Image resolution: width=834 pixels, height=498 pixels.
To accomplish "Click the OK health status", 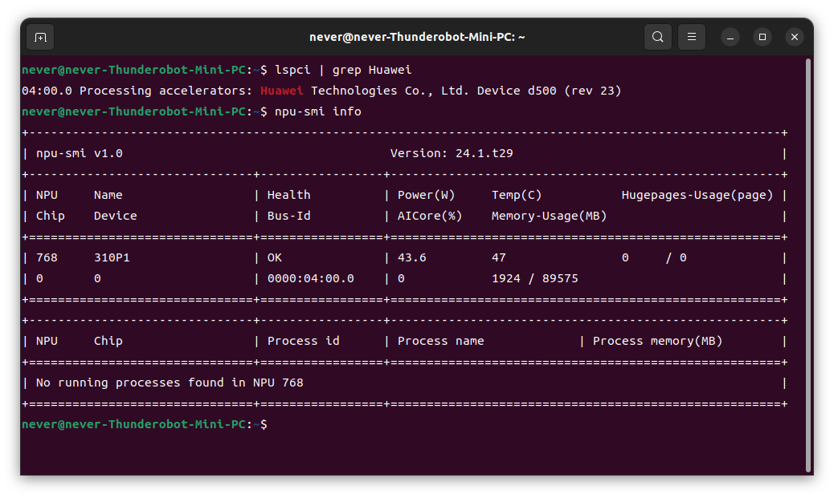I will pos(275,258).
